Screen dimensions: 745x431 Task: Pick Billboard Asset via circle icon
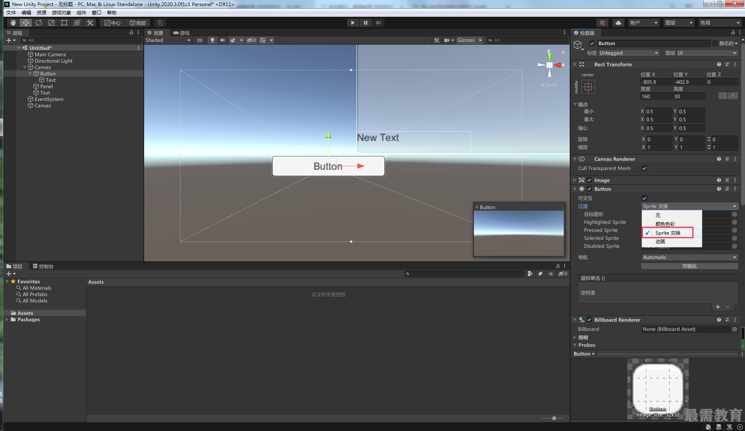tap(735, 329)
